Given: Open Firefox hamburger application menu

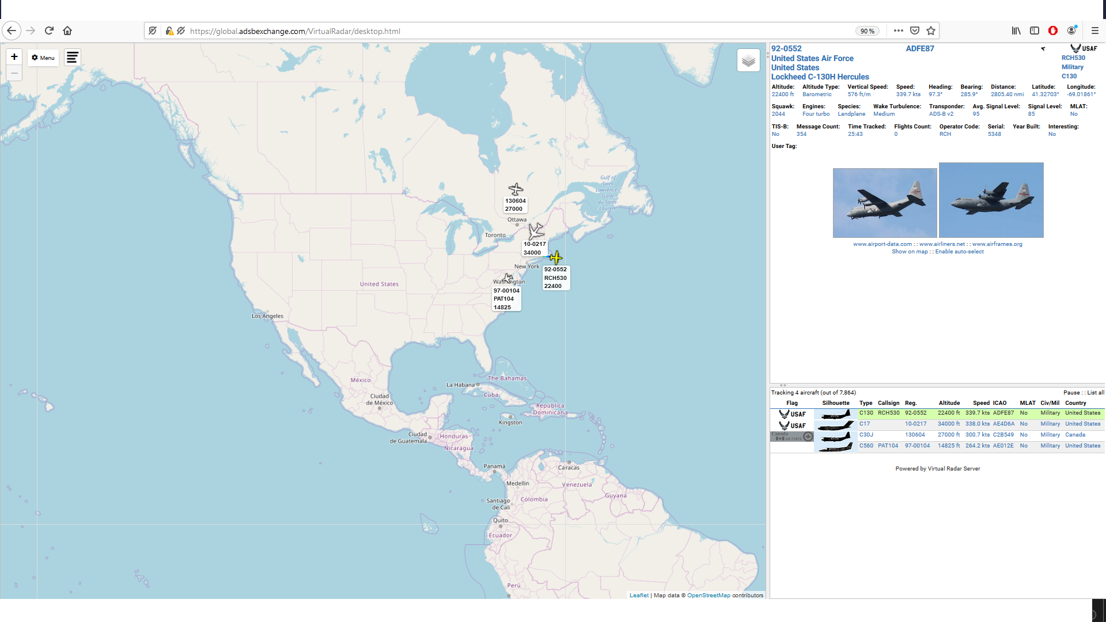Looking at the screenshot, I should coord(1095,31).
